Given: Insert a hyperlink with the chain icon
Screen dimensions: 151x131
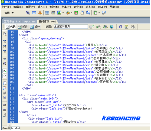Looking at the screenshot, I should pyautogui.click(x=28, y=13).
